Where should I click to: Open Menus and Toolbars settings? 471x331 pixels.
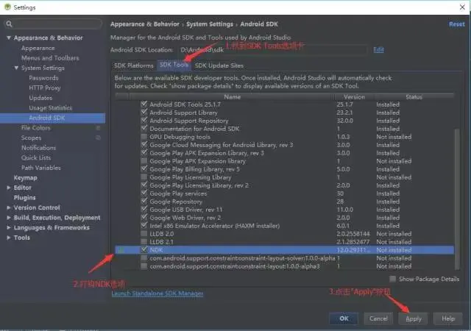coord(50,58)
